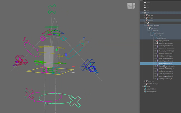
Task: Collapse the ctrl_grp node
Action: pyautogui.click(x=144, y=20)
